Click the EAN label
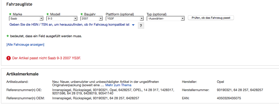 [x=185, y=98]
